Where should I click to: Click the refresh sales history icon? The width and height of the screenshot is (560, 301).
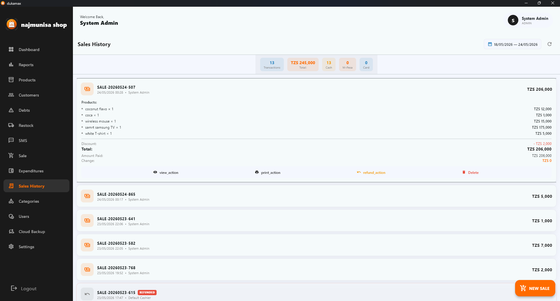pyautogui.click(x=549, y=44)
